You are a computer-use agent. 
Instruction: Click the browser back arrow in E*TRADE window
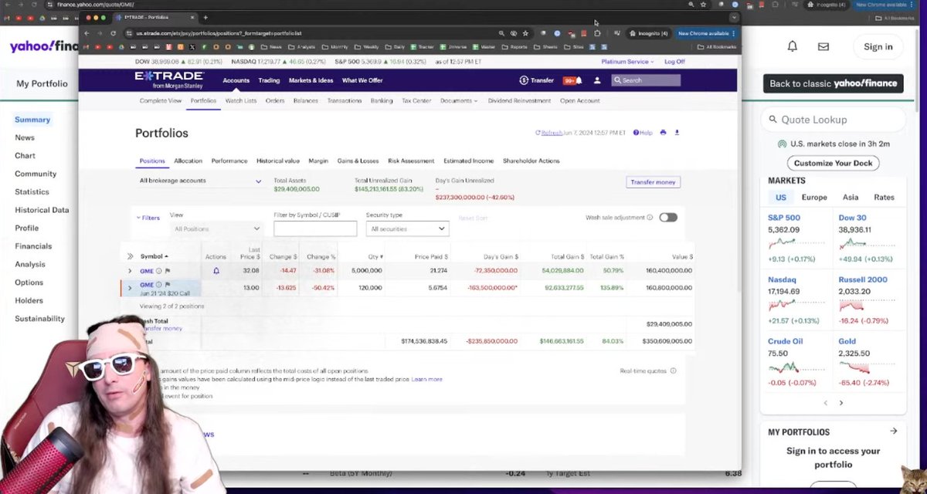pyautogui.click(x=87, y=33)
